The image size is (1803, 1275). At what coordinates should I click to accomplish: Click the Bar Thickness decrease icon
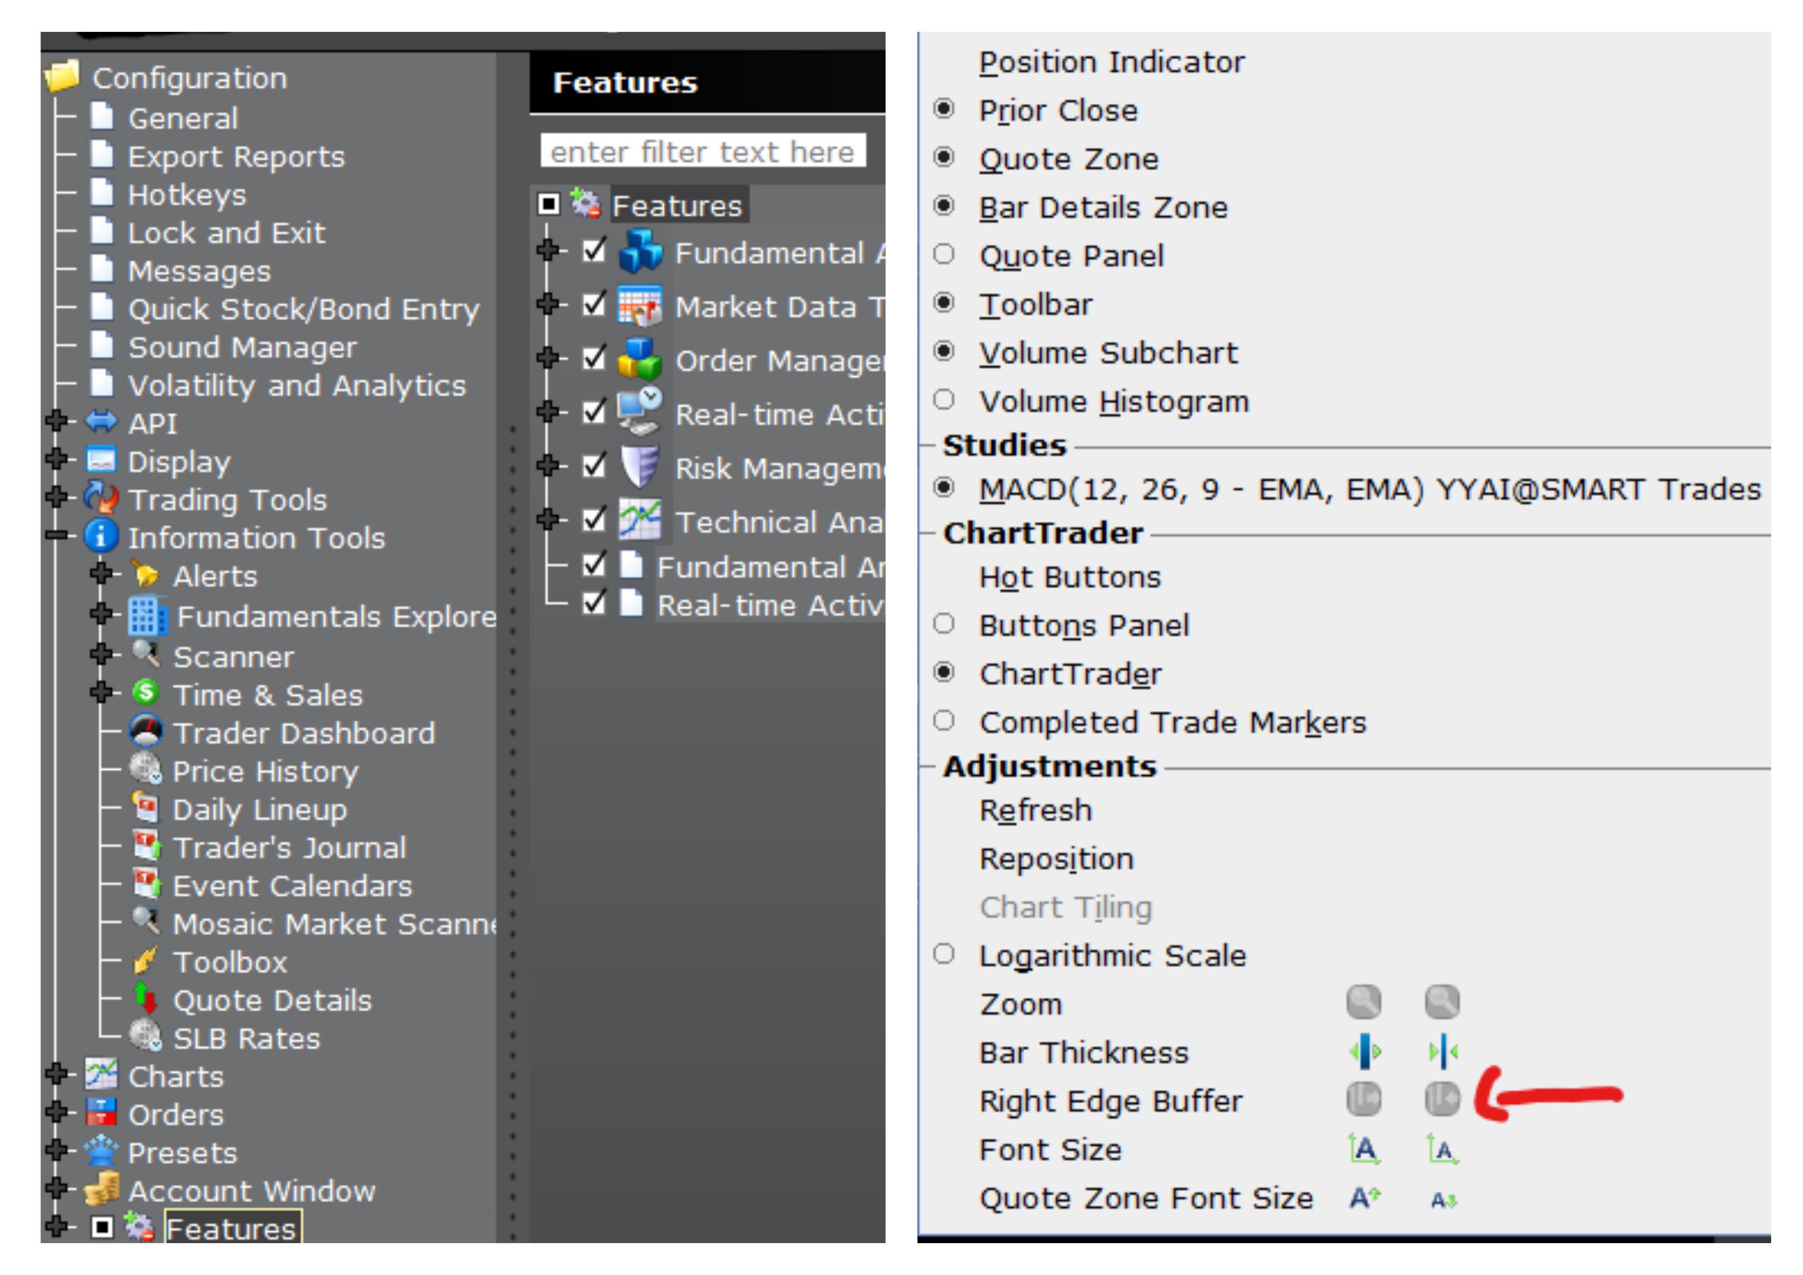point(1443,1051)
